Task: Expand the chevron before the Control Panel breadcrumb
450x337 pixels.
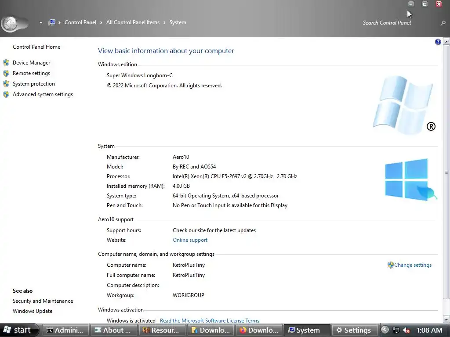Action: coord(59,23)
